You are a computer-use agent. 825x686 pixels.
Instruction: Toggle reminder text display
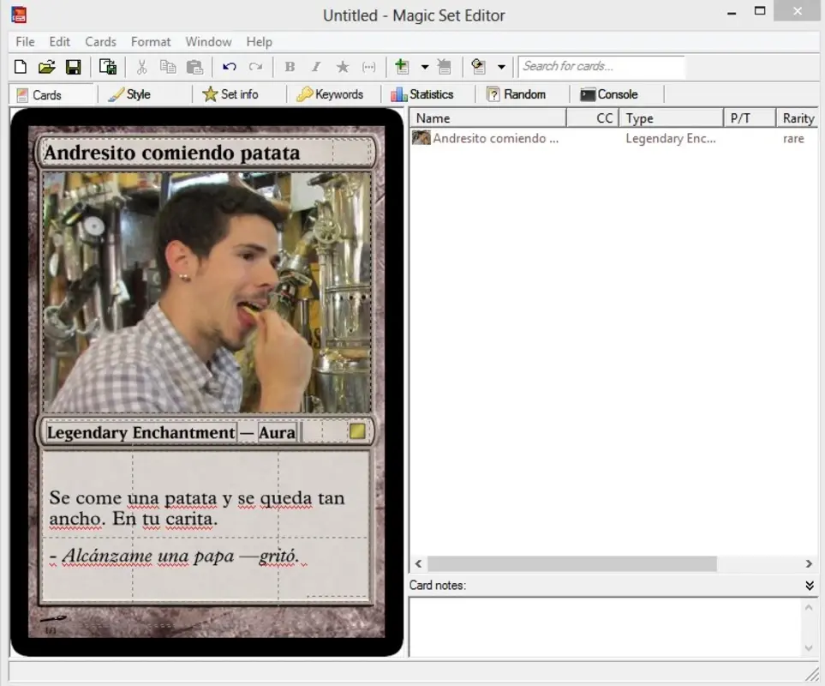click(368, 67)
